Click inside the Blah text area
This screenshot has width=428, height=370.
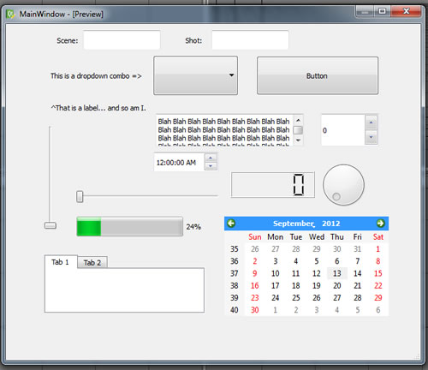pos(223,130)
